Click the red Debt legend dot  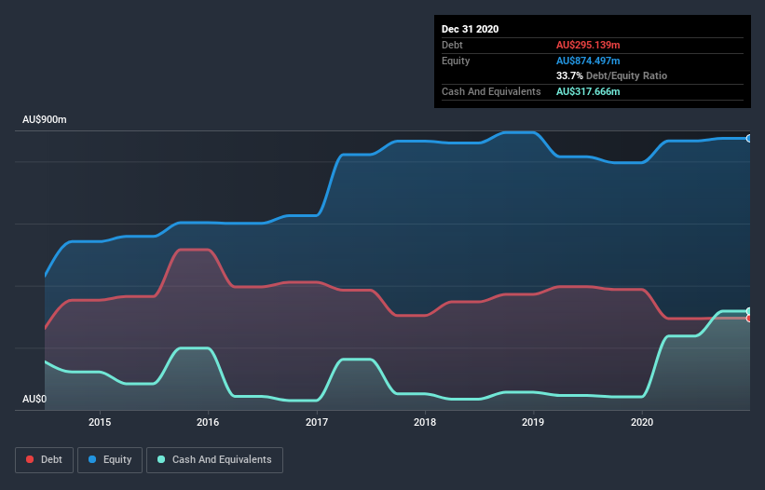click(x=30, y=459)
